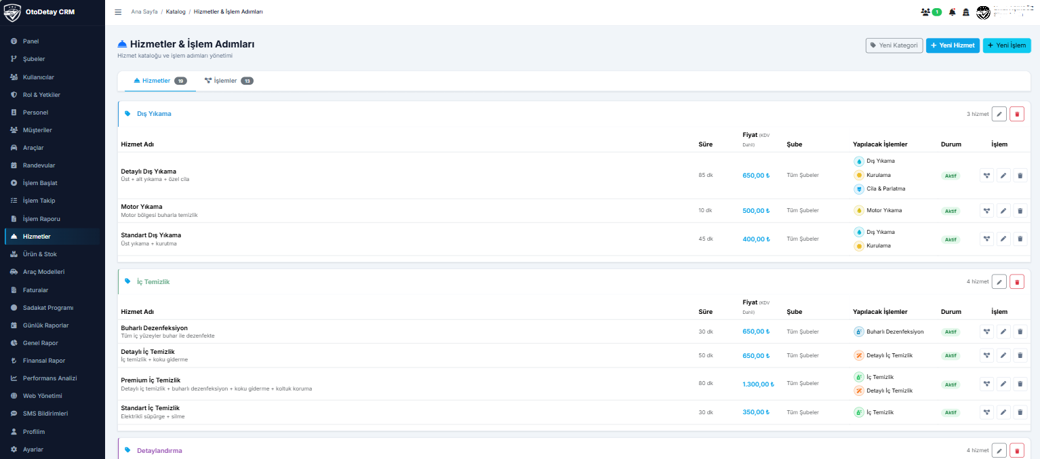Click the Cila & Parlatma process label

885,189
